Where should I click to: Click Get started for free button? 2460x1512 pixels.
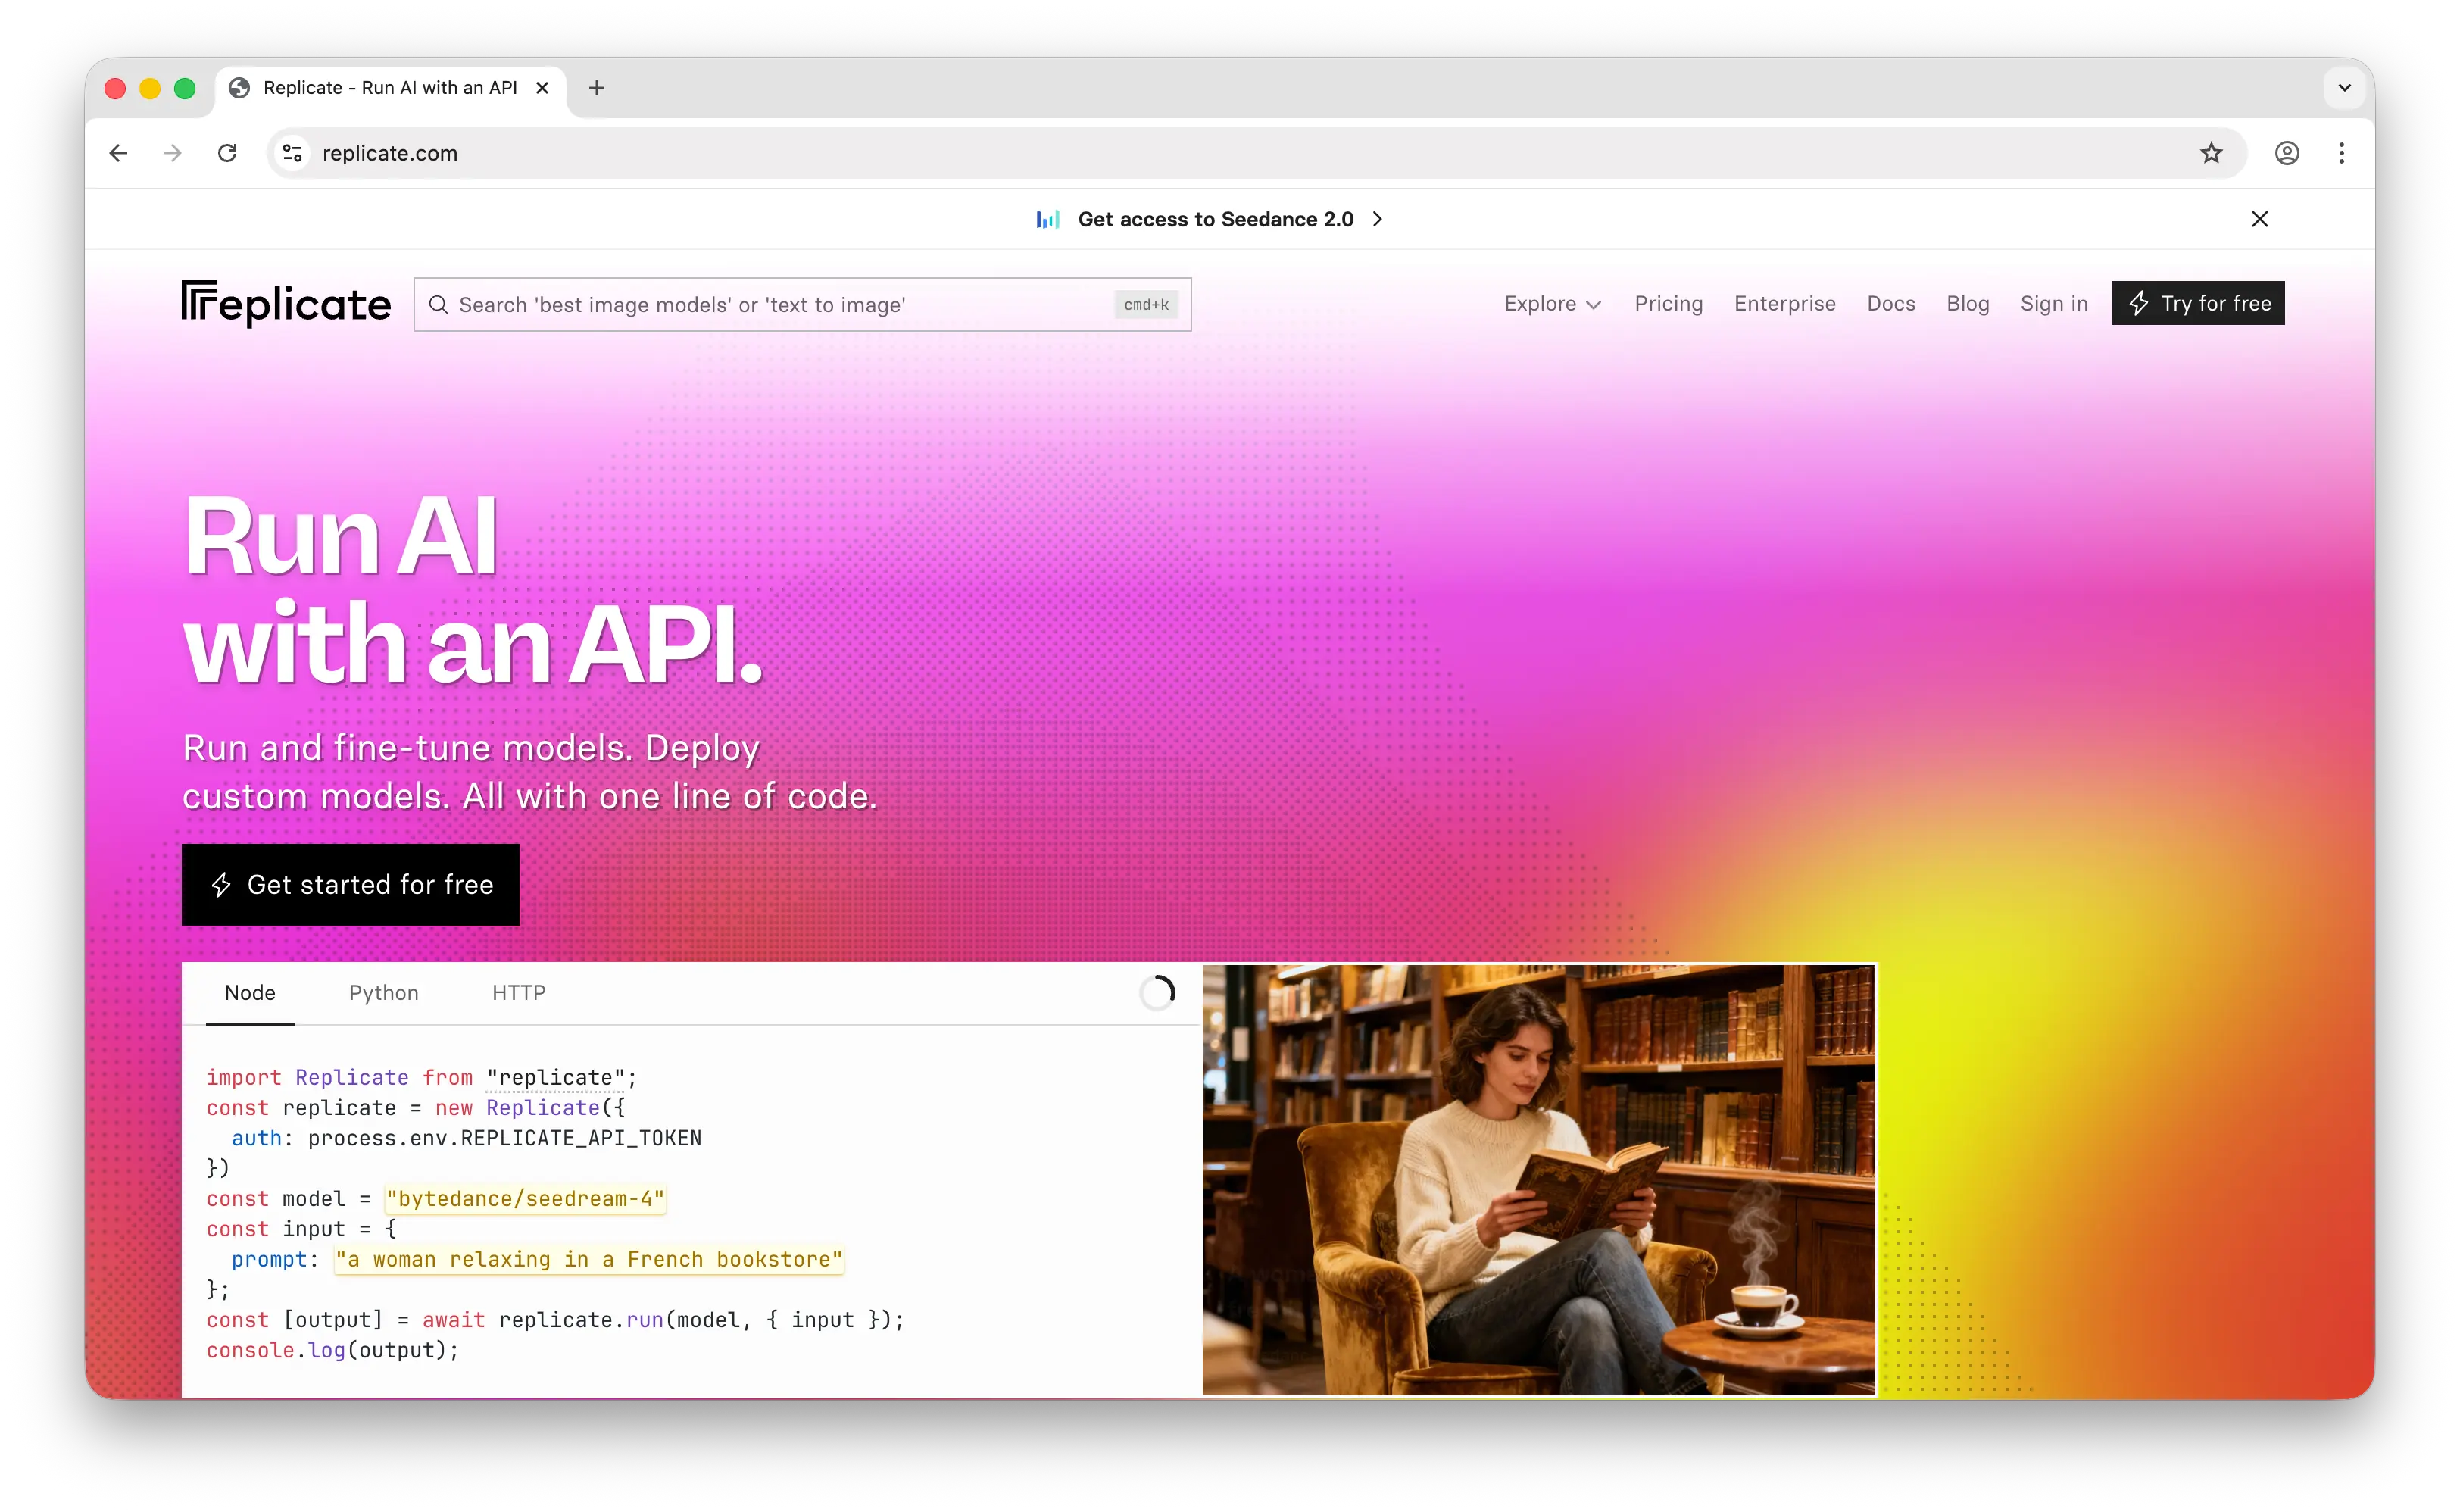coord(351,885)
